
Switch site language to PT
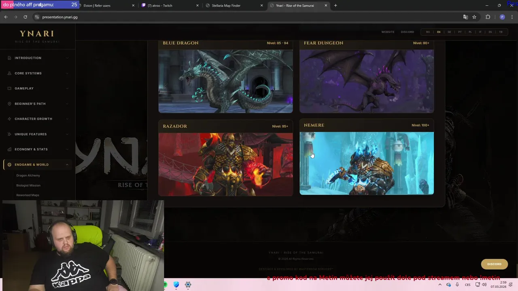[x=460, y=32]
